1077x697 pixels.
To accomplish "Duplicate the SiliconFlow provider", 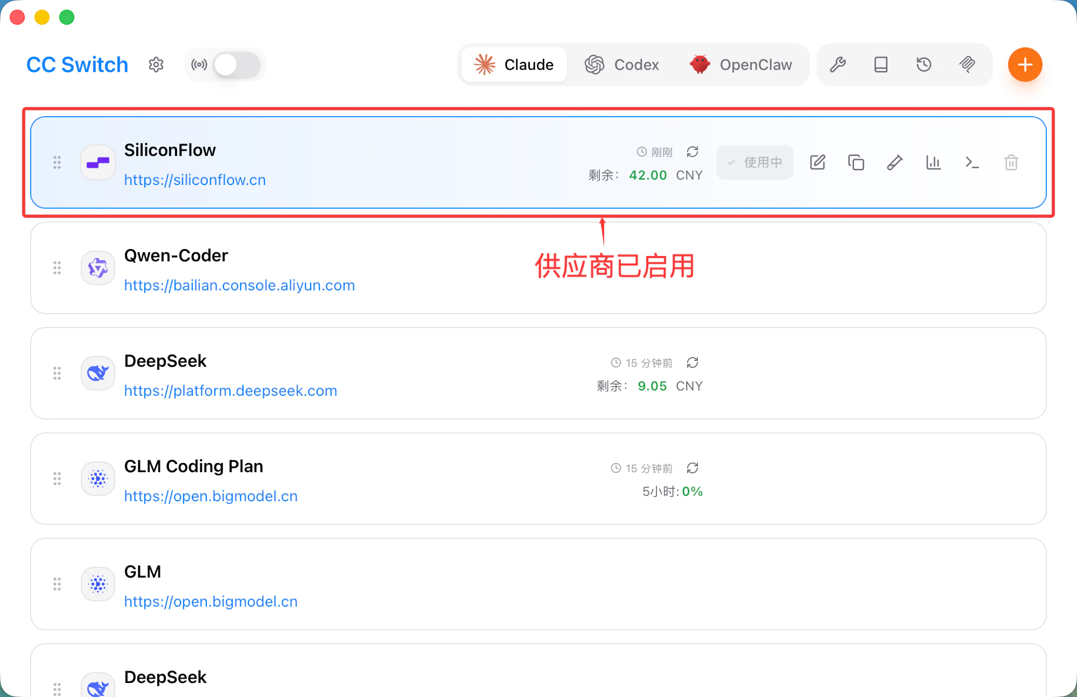I will coord(856,162).
